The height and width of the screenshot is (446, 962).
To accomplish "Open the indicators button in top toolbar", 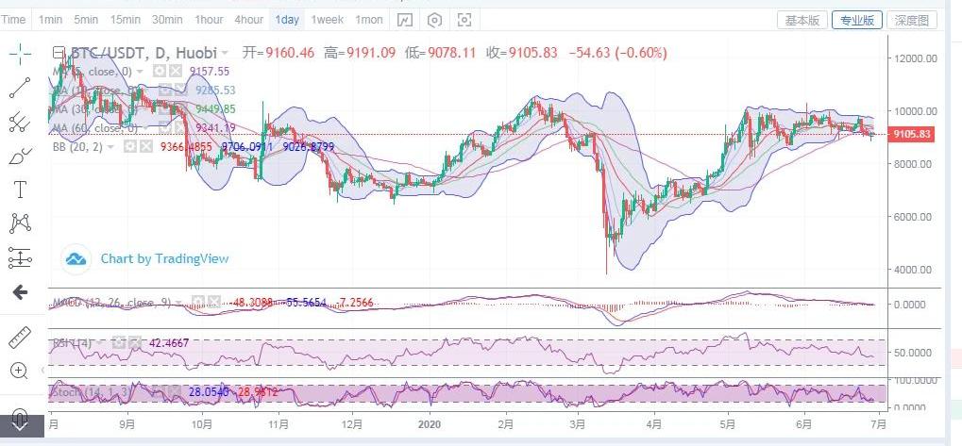I will [x=404, y=20].
